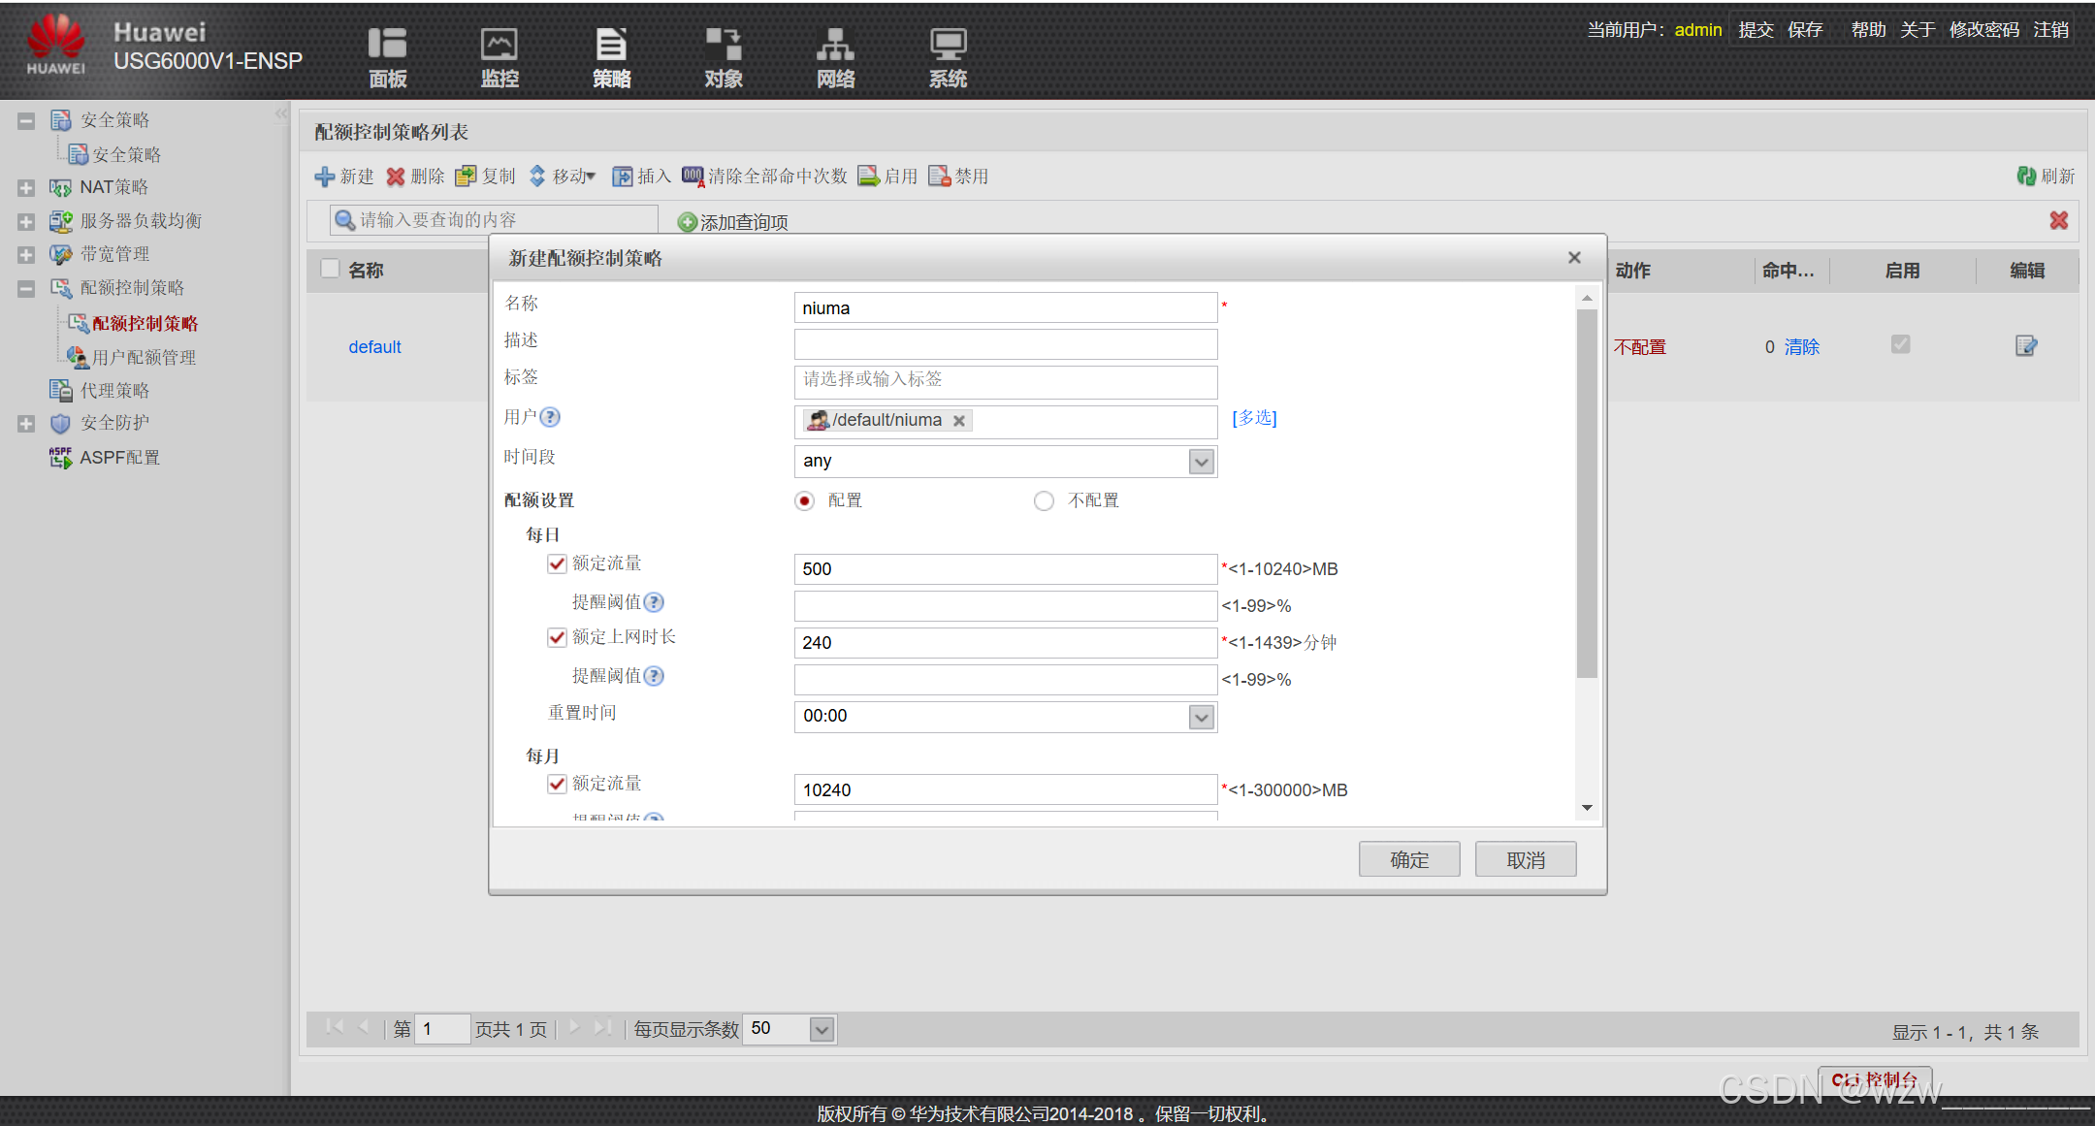Open the 监控 monitor icon in top navigation

[x=499, y=46]
